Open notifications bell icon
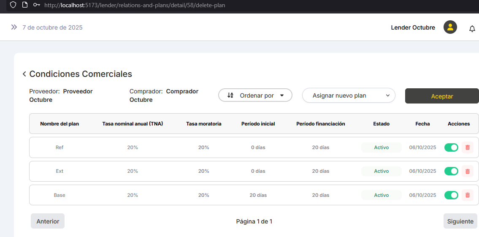This screenshot has width=479, height=237. point(472,29)
